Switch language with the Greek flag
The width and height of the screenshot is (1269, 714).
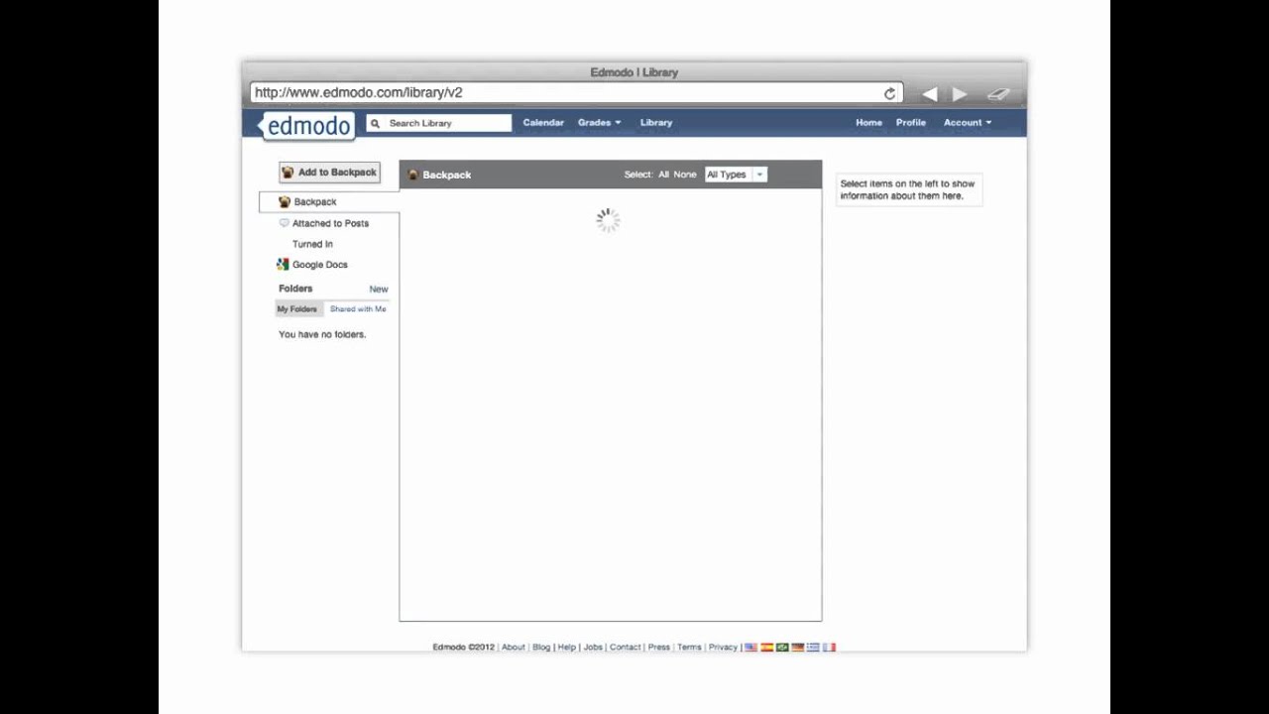tap(813, 648)
